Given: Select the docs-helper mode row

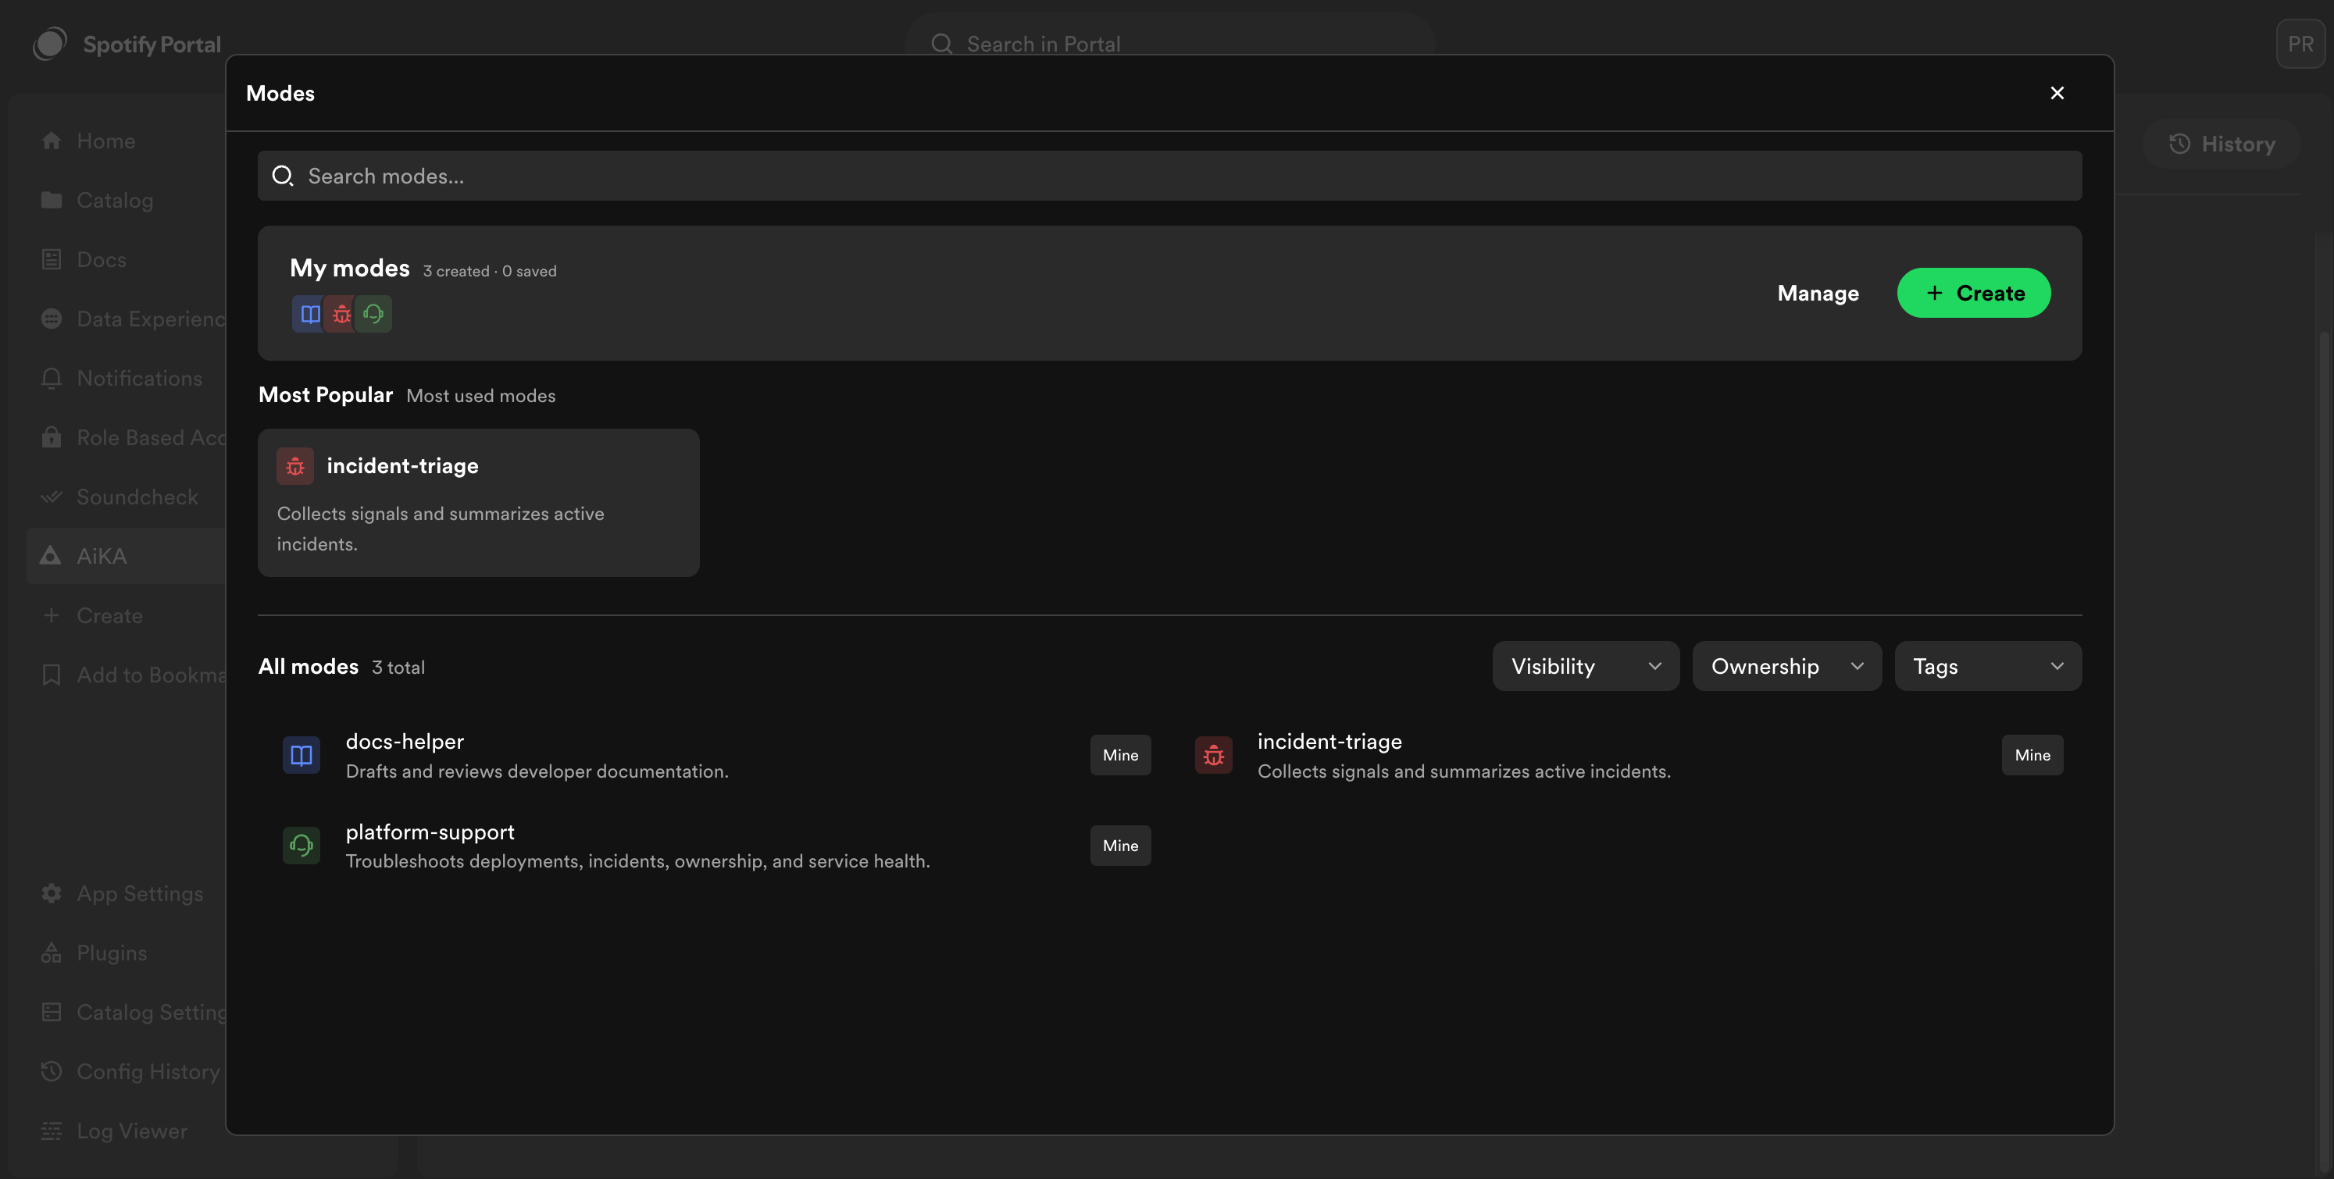Looking at the screenshot, I should pyautogui.click(x=714, y=755).
